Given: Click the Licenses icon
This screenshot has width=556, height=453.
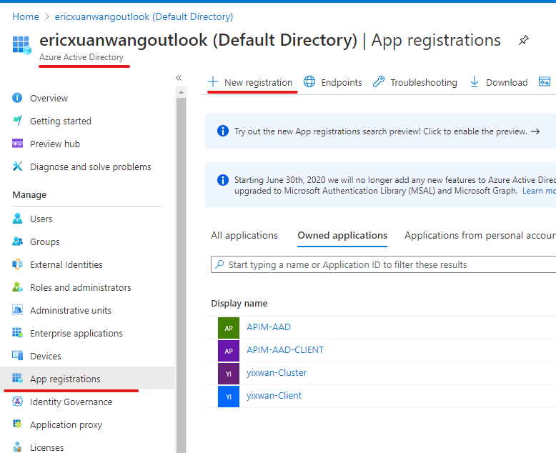Looking at the screenshot, I should coord(17,447).
